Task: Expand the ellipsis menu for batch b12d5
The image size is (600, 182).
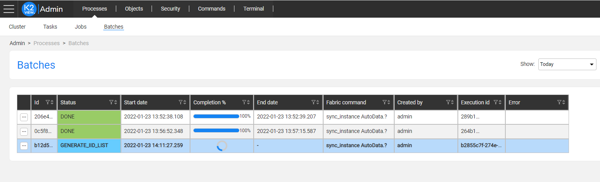Action: 24,146
